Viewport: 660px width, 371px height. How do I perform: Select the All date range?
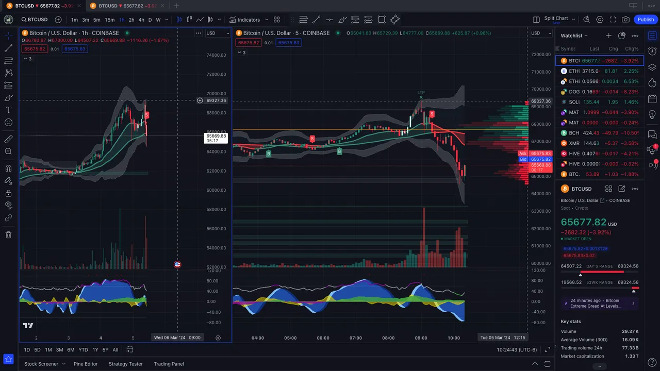coord(115,350)
